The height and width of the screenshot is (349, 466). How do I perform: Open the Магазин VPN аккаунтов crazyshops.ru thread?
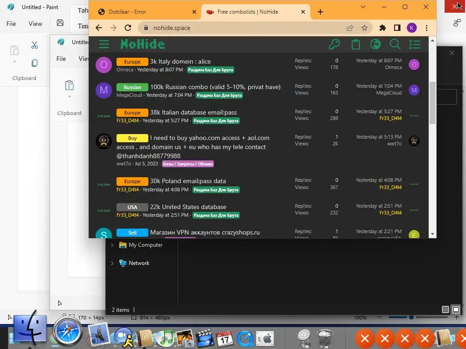pyautogui.click(x=205, y=232)
